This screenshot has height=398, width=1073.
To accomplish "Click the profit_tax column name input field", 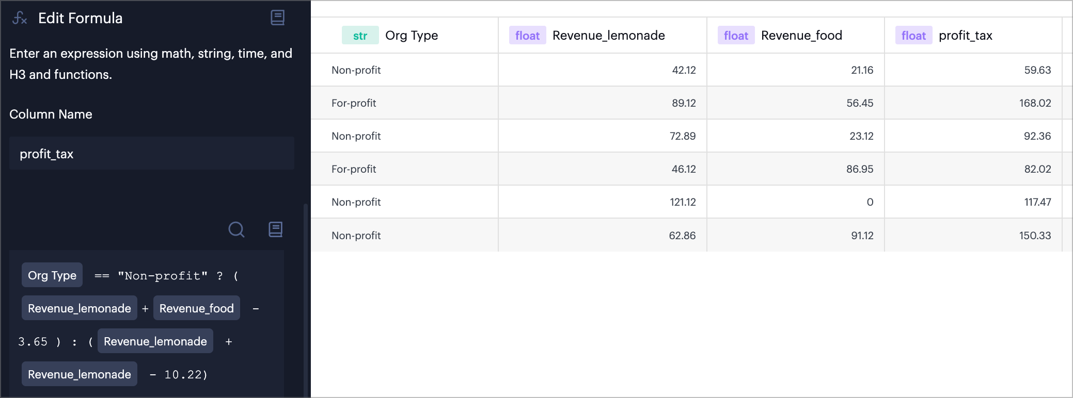I will pos(152,154).
